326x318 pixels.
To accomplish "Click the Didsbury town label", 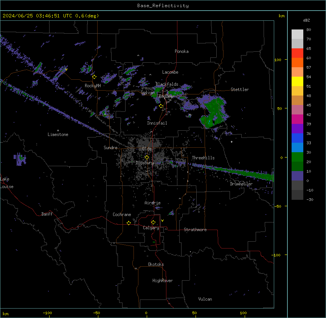I will pyautogui.click(x=145, y=163).
